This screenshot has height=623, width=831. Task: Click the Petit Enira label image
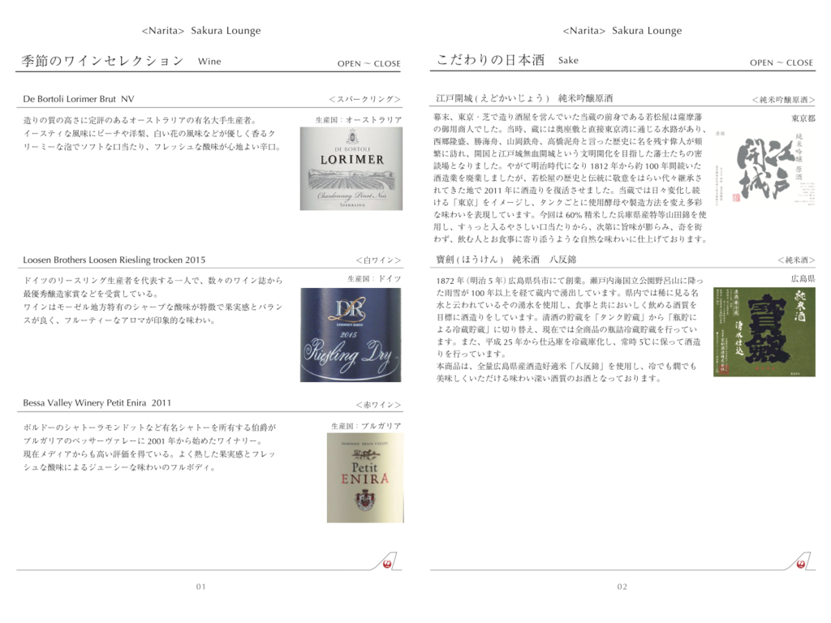click(x=365, y=478)
